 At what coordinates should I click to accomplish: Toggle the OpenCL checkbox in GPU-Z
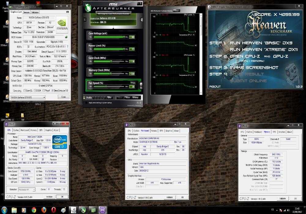[x=24, y=90]
